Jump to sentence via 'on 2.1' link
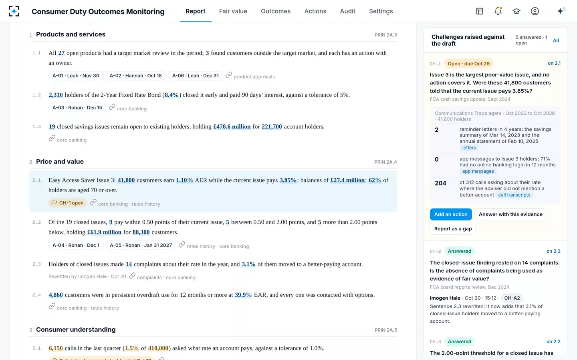The height and width of the screenshot is (360, 577). pyautogui.click(x=554, y=63)
